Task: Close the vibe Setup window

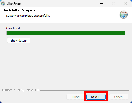Action: (x=126, y=3)
